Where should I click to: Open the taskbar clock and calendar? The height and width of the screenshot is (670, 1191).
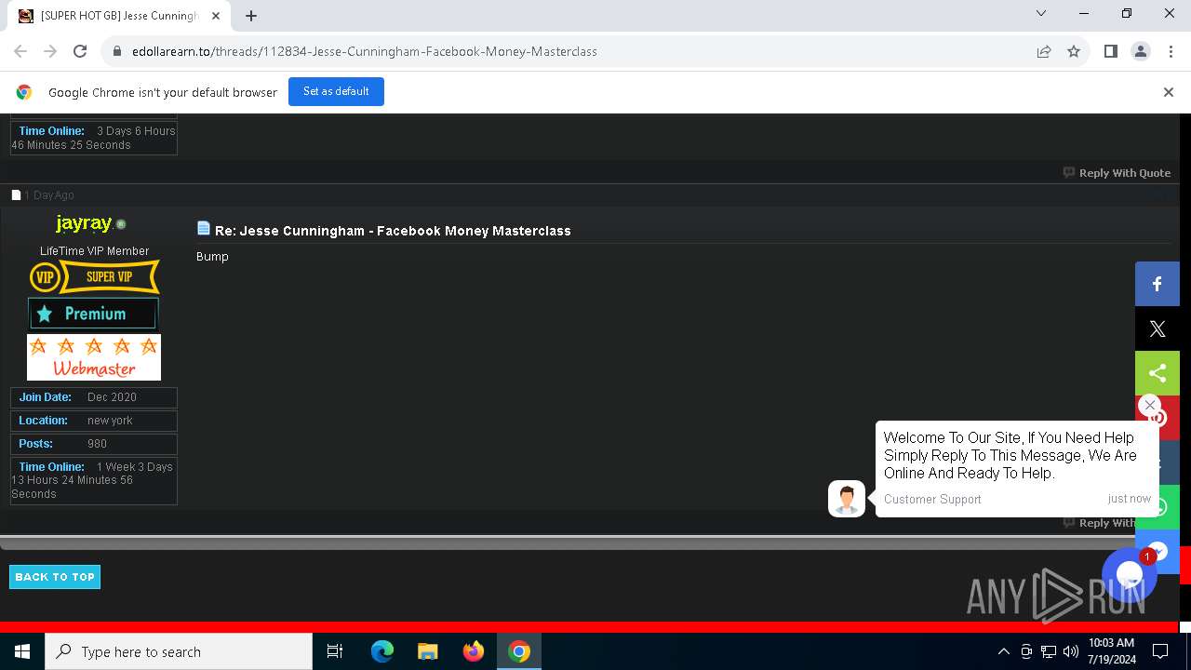[1111, 651]
